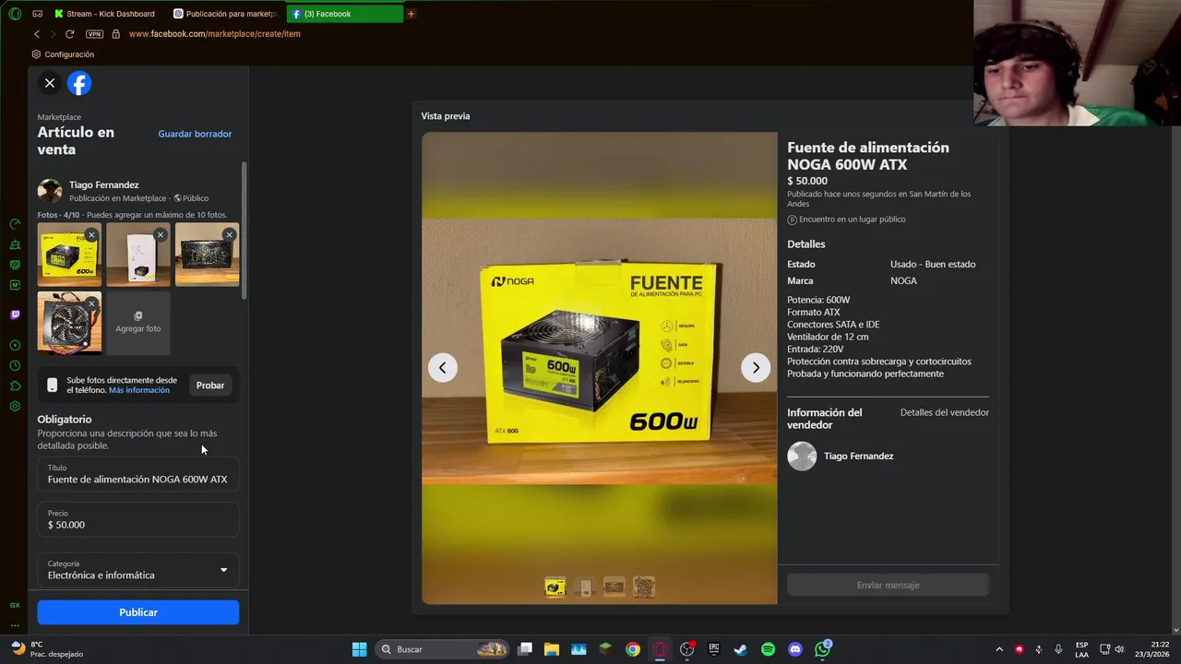Click the Título input field
Image resolution: width=1181 pixels, height=664 pixels.
pos(138,474)
